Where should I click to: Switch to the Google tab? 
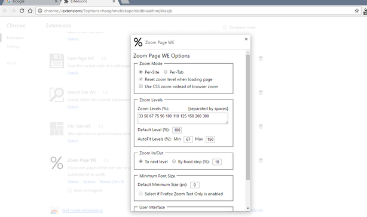point(30,2)
